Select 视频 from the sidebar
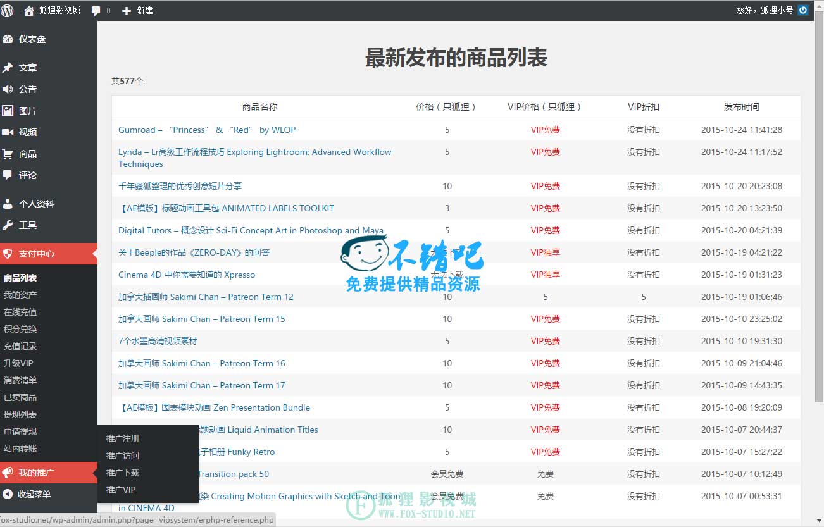The width and height of the screenshot is (824, 527). tap(28, 132)
